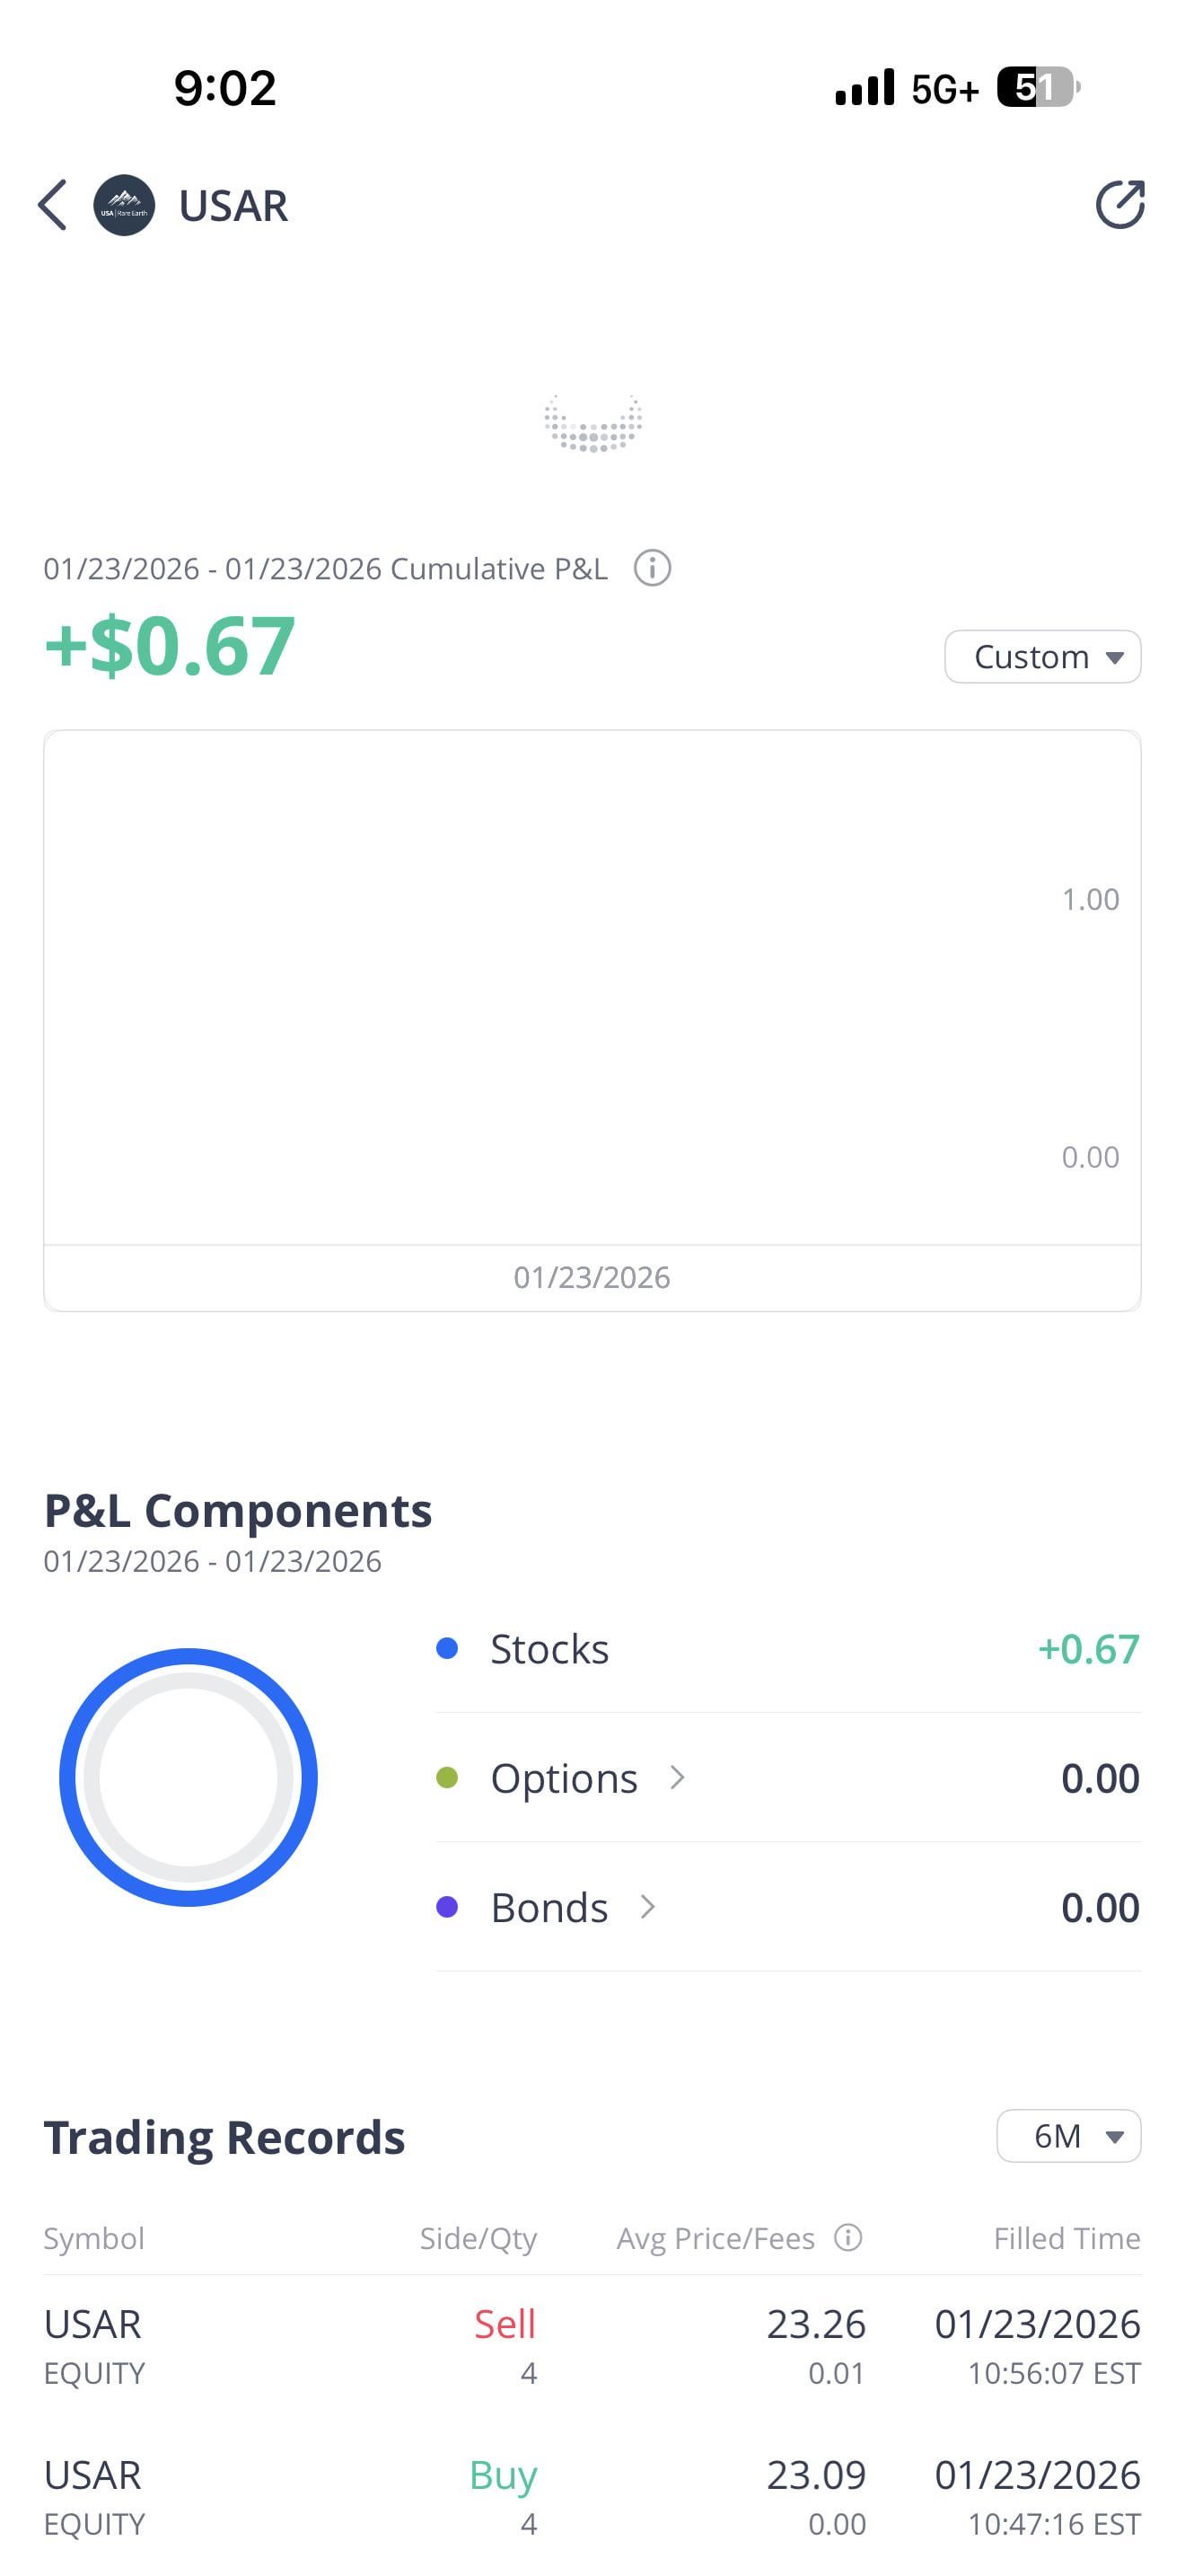Image resolution: width=1185 pixels, height=2576 pixels.
Task: Tap the back arrow icon
Action: [x=53, y=205]
